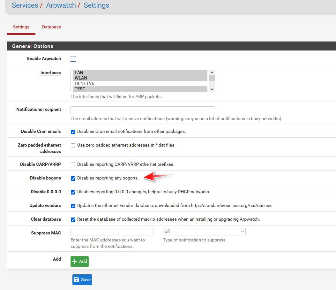Image resolution: width=336 pixels, height=290 pixels.
Task: Switch to the Settings tab
Action: pos(21,27)
